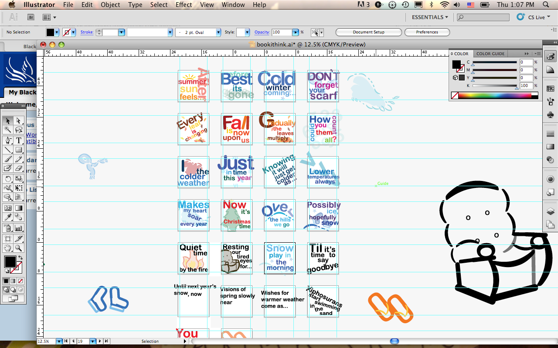Click the Preferences button

[427, 32]
